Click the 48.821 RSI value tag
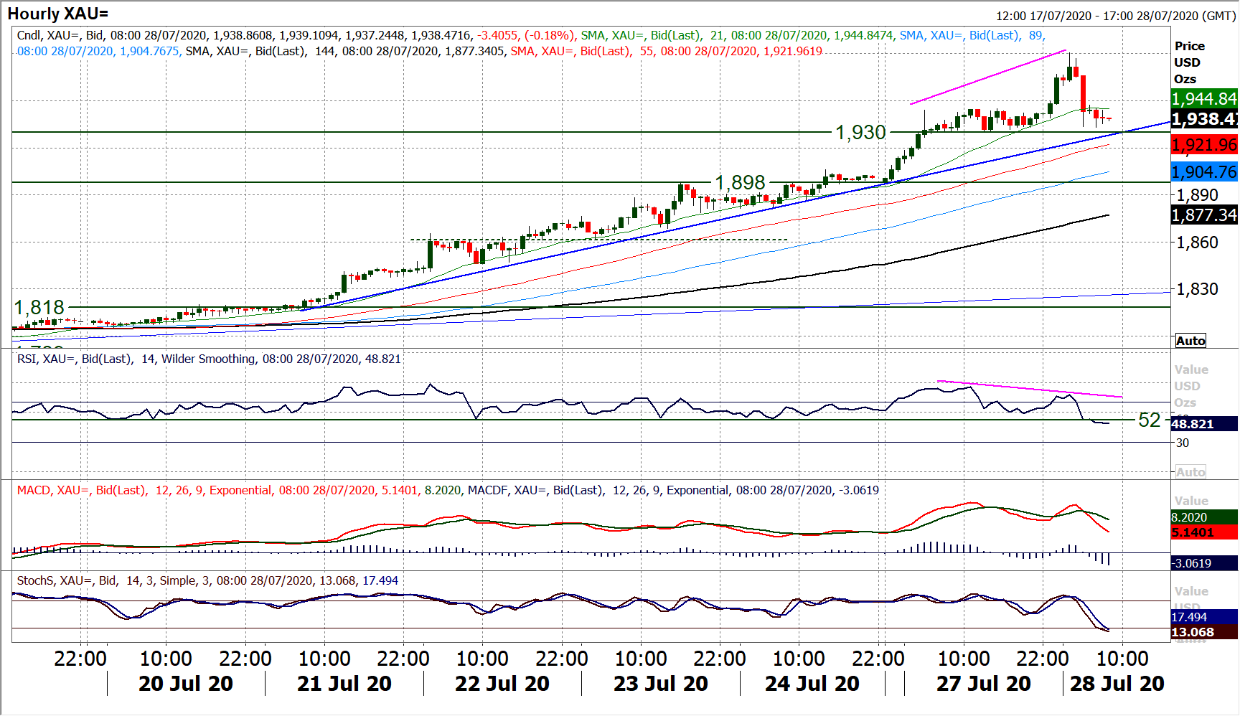Viewport: 1240px width, 716px height. 1203,424
